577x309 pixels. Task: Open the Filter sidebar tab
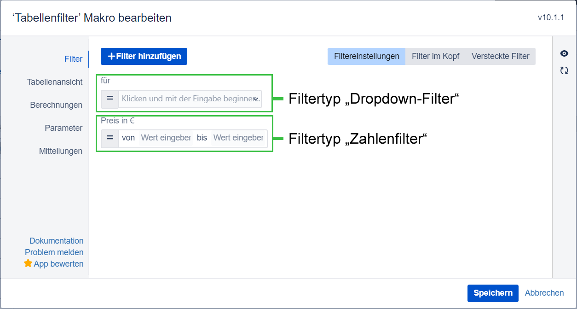[74, 59]
